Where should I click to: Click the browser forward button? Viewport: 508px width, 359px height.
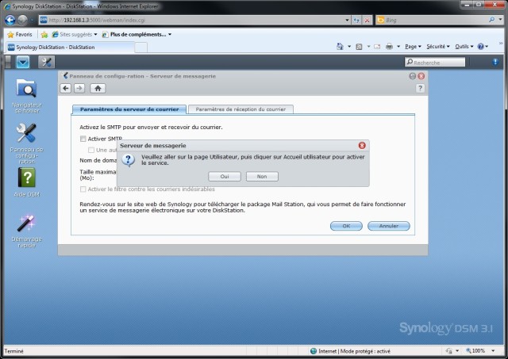tap(22, 20)
